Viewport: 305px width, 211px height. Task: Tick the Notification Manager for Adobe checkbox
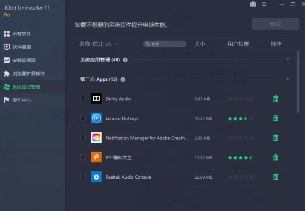point(83,138)
